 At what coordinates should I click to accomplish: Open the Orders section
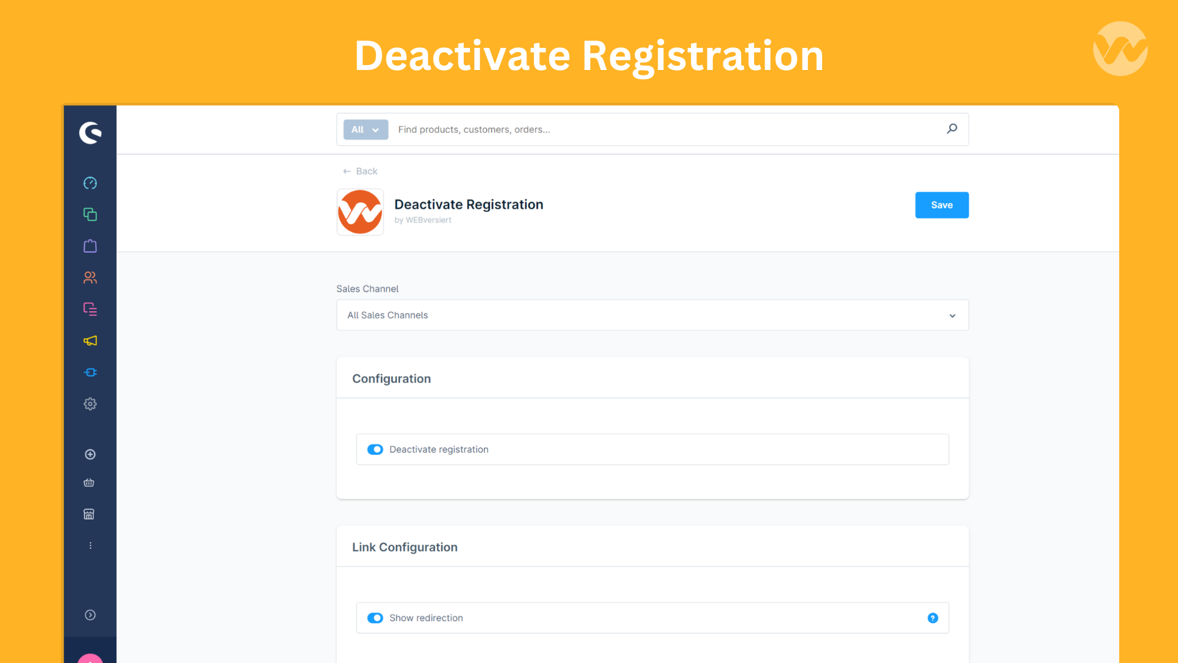[x=90, y=246]
